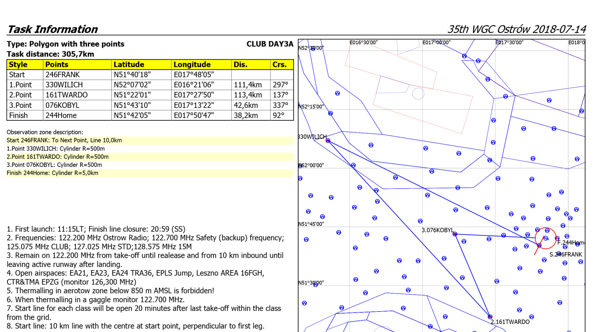Click the 35th WGC Ostrów 2018-07-14 title
The width and height of the screenshot is (593, 332).
516,29
